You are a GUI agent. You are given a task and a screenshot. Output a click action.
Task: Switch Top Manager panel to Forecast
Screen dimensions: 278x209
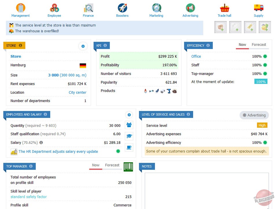112,165
